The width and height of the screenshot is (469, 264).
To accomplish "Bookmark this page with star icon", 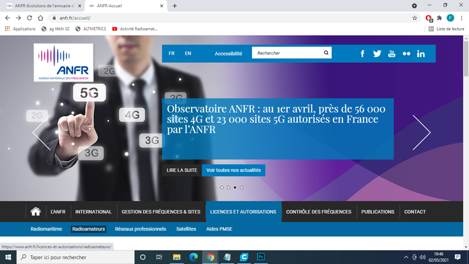I will click(x=414, y=18).
